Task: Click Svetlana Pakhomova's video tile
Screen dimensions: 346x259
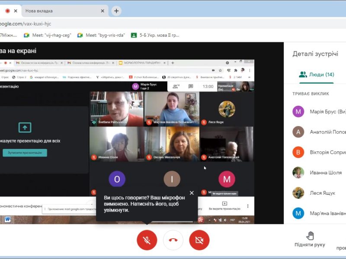Action: click(116, 109)
